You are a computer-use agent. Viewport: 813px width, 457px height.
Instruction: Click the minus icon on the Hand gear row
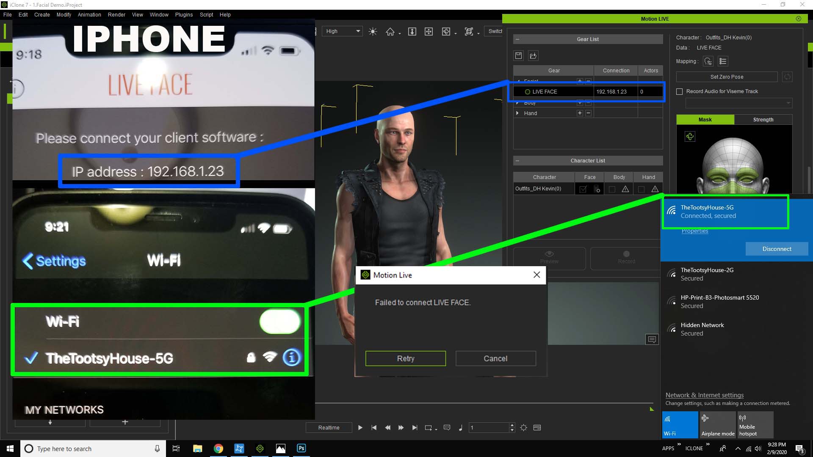click(588, 113)
